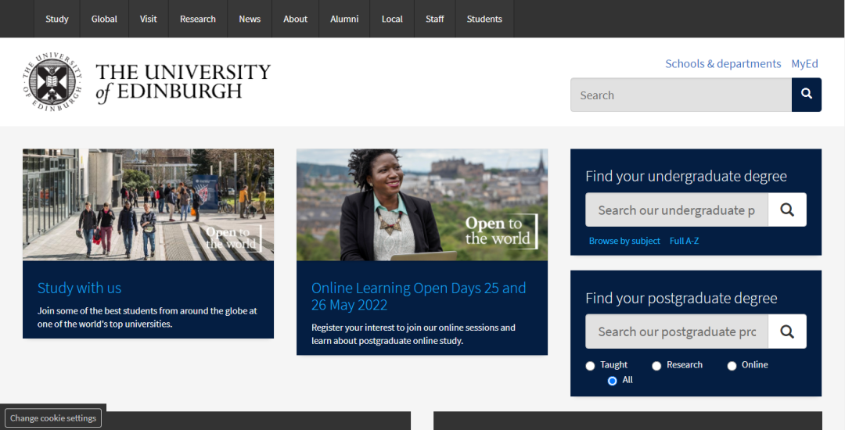
Task: Click the main Search input field
Action: [681, 95]
